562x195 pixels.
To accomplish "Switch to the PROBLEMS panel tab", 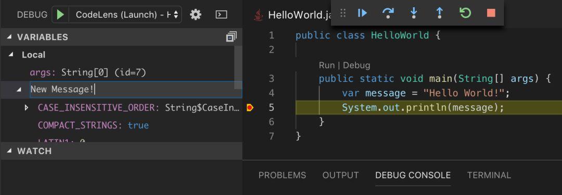I will coord(283,175).
